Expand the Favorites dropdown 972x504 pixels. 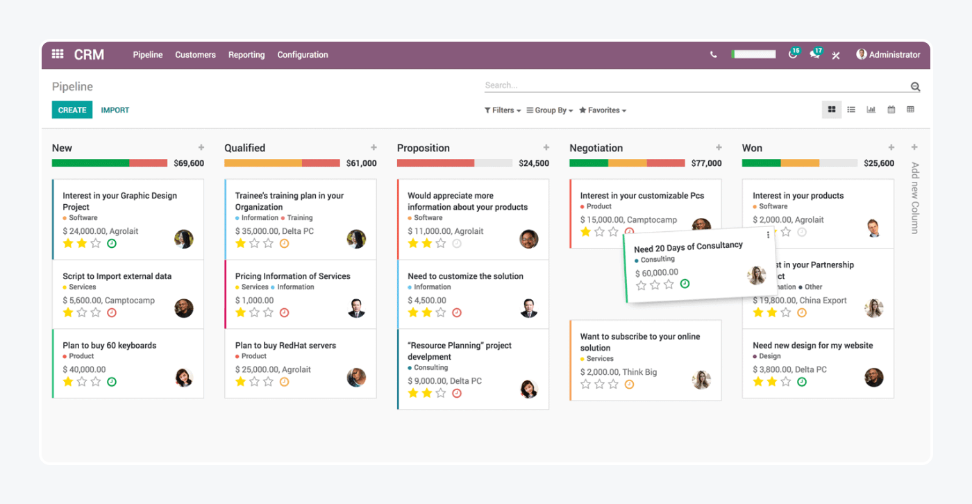pos(601,110)
